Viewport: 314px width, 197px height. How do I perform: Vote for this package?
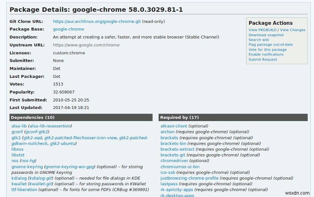click(268, 50)
